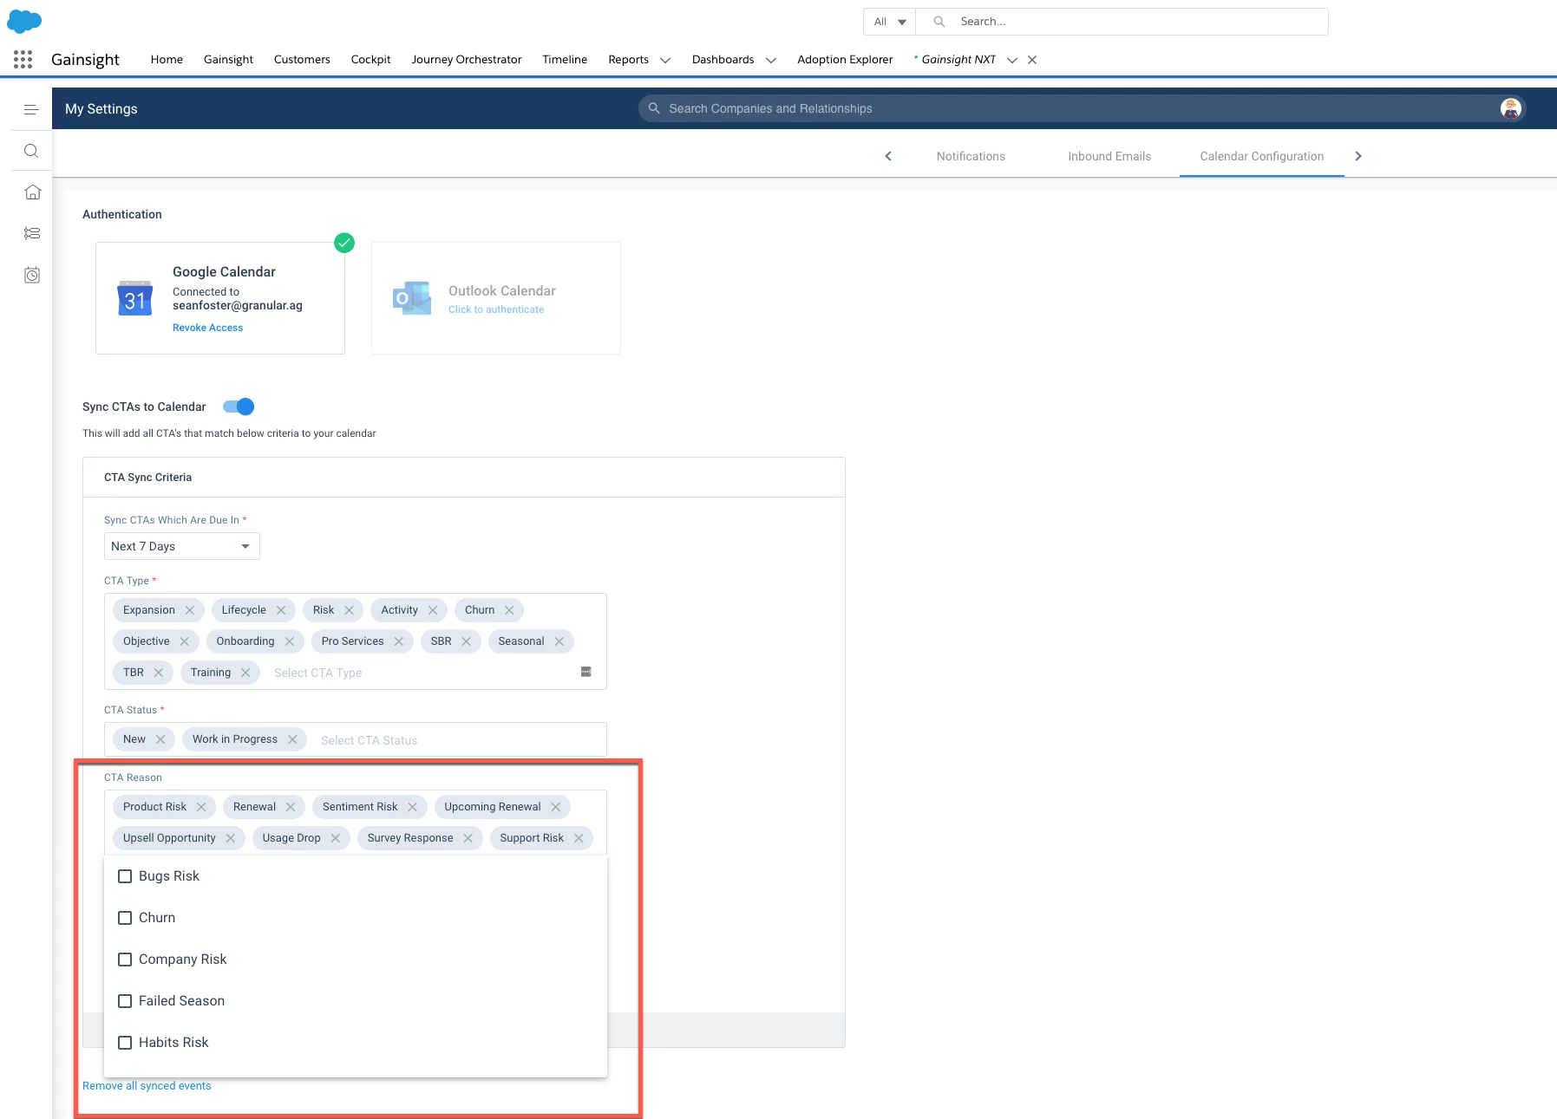Check the Churn reason option
The width and height of the screenshot is (1557, 1119).
125,918
